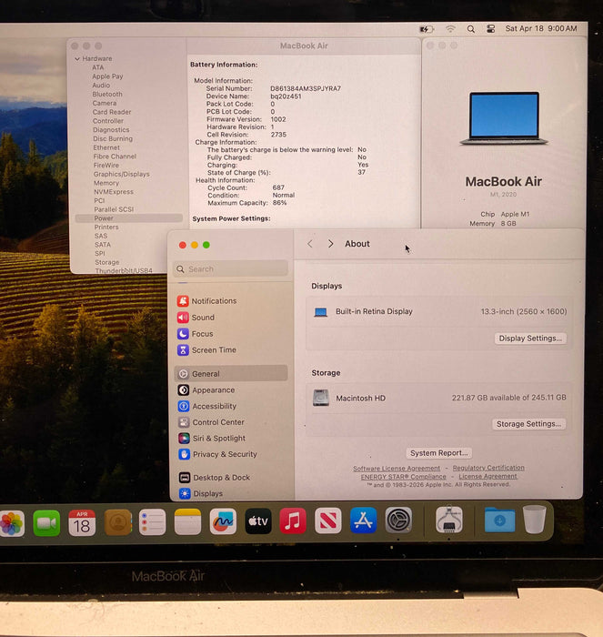The image size is (603, 637).
Task: Click the System Settings search field
Action: [231, 269]
